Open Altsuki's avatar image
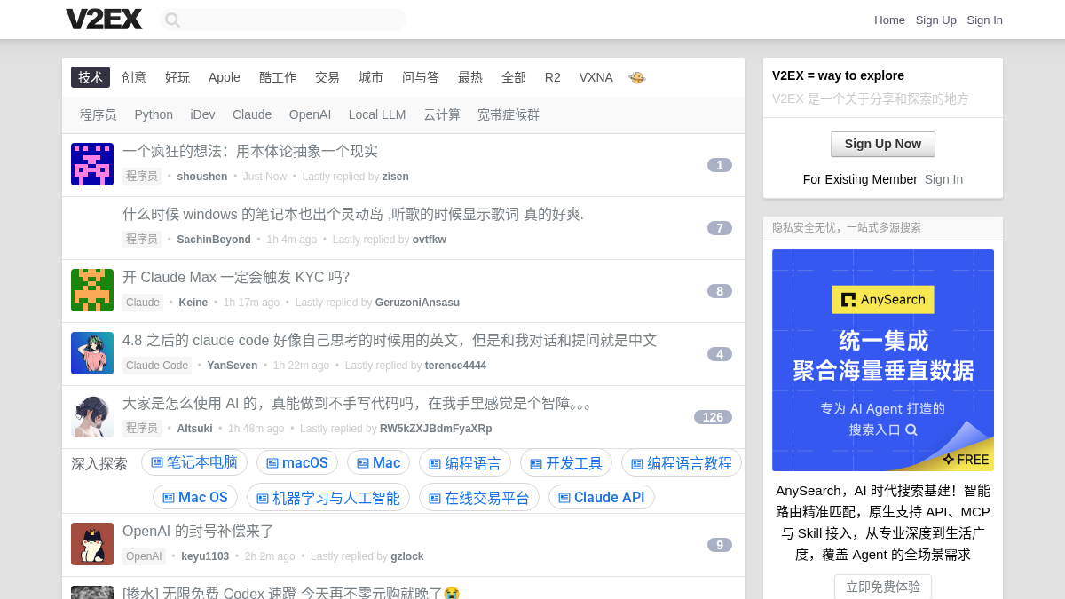1065x599 pixels. (x=92, y=416)
